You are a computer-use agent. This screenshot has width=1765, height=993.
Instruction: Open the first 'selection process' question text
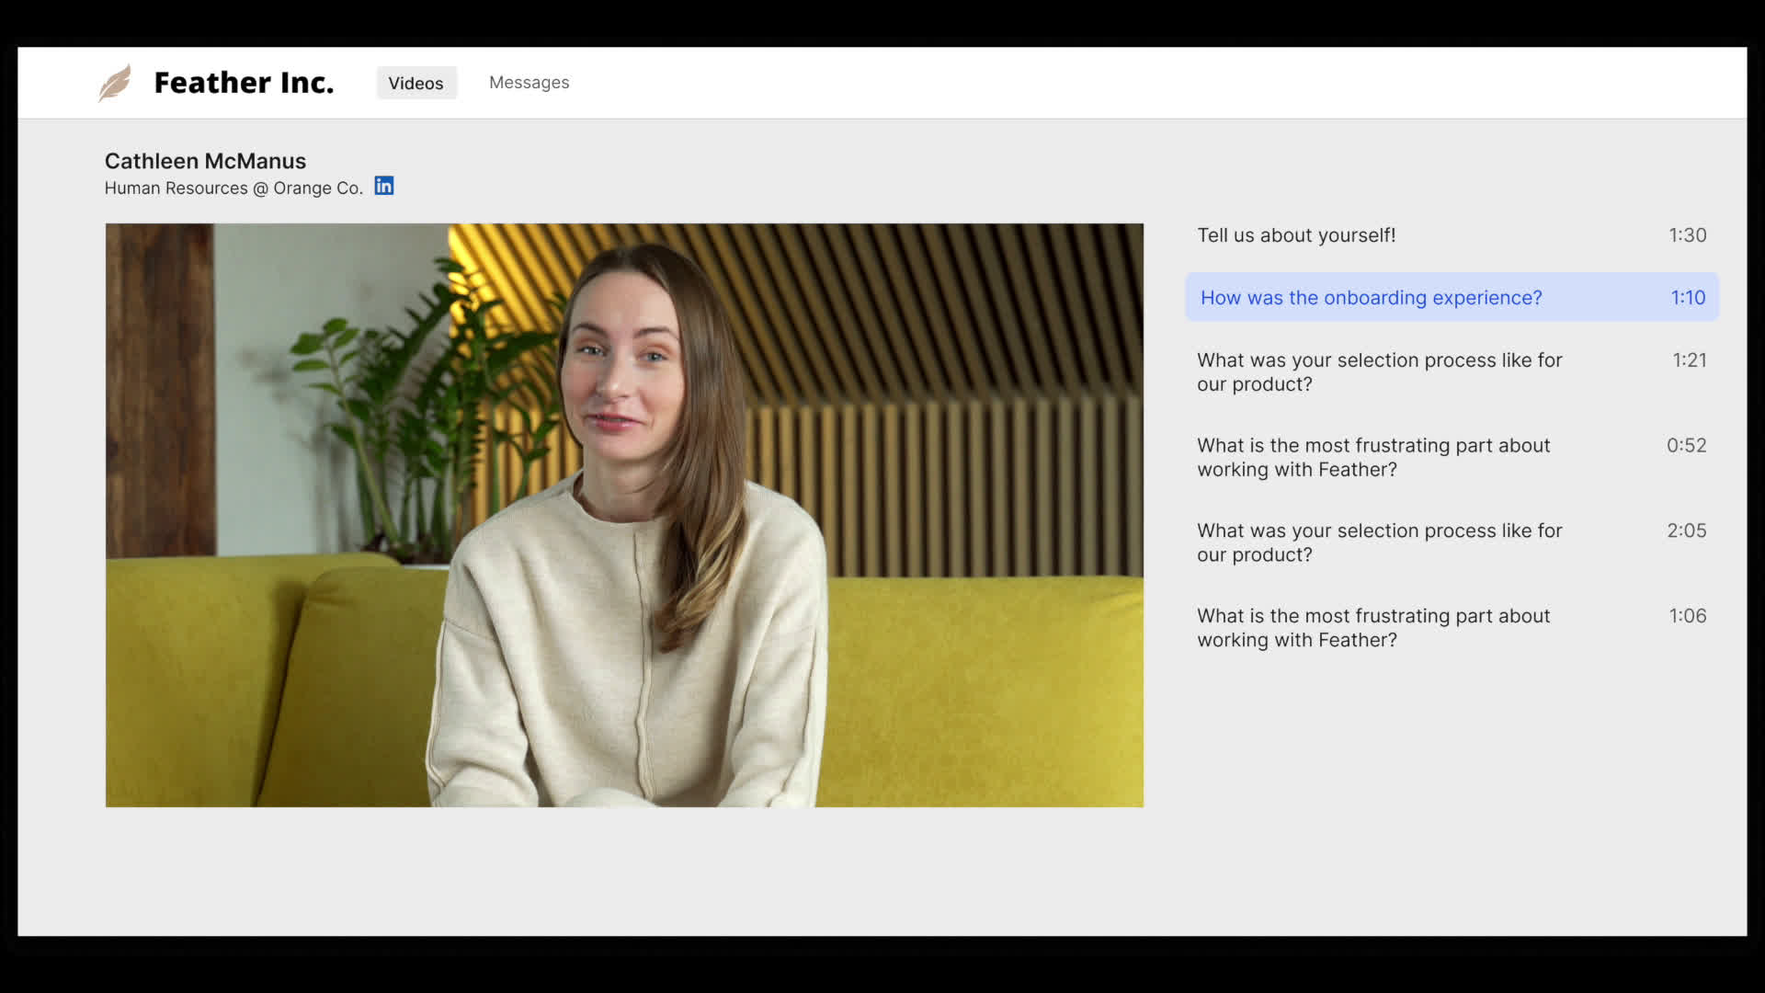point(1379,372)
